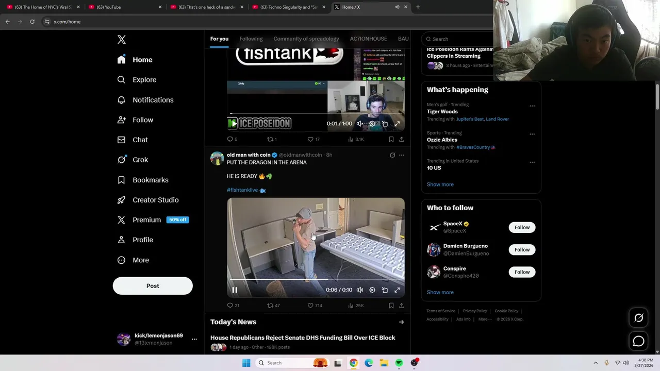The height and width of the screenshot is (371, 660).
Task: Share the Ice Poseidon video post
Action: [x=402, y=139]
